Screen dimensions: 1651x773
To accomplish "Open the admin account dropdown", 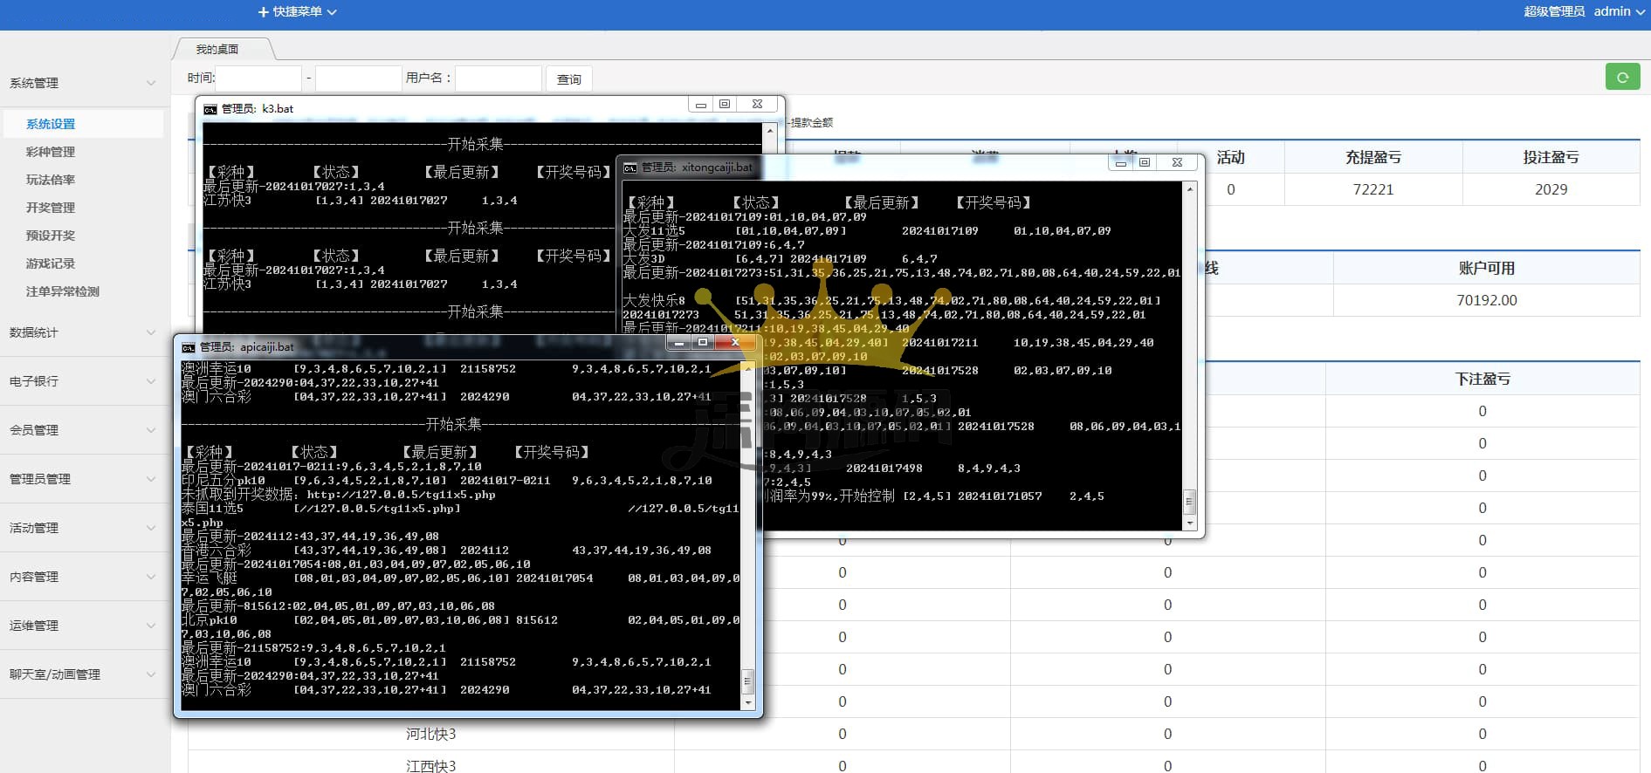I will [x=1618, y=11].
